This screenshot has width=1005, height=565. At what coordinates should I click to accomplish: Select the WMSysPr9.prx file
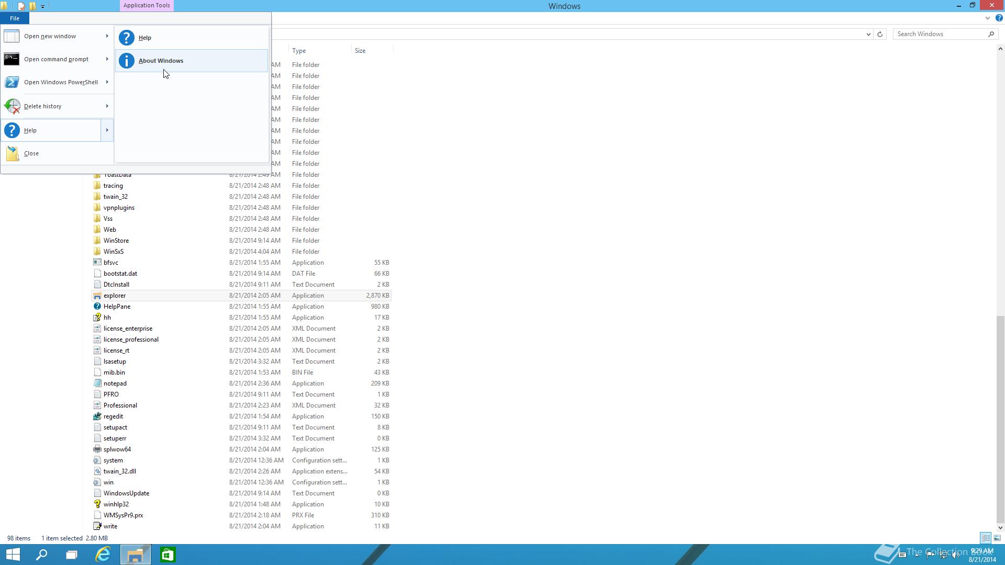pos(123,515)
